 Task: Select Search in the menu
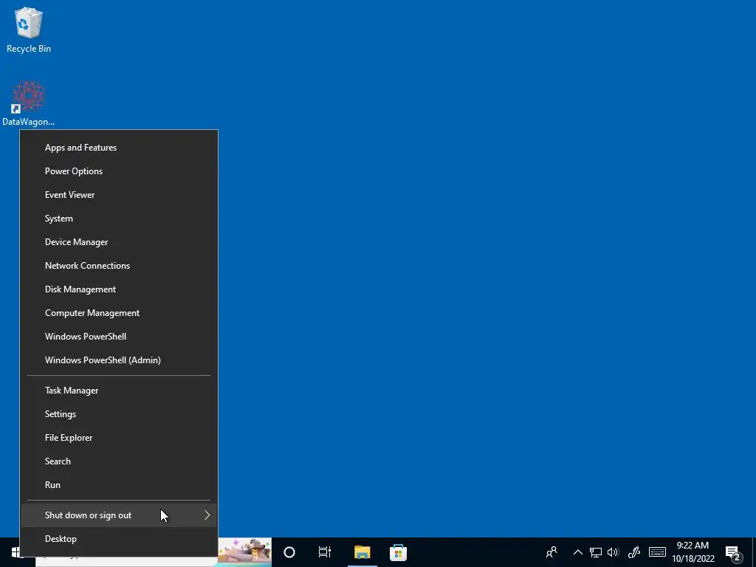[x=119, y=461]
